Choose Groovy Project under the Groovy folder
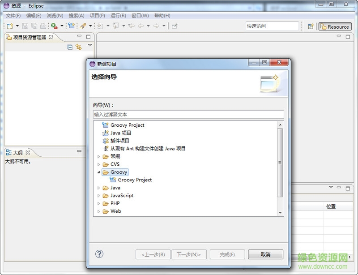The image size is (358, 275). [134, 180]
